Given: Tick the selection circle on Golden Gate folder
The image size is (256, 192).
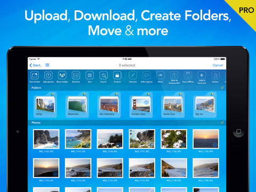Looking at the screenshot, I should (x=146, y=102).
